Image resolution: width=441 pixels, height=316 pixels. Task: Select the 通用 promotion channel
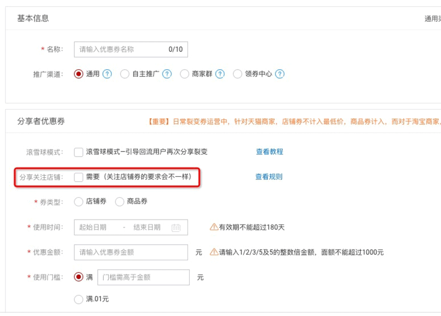[79, 74]
